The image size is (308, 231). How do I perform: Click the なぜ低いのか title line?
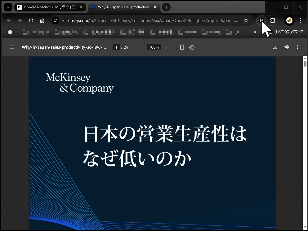pos(137,158)
